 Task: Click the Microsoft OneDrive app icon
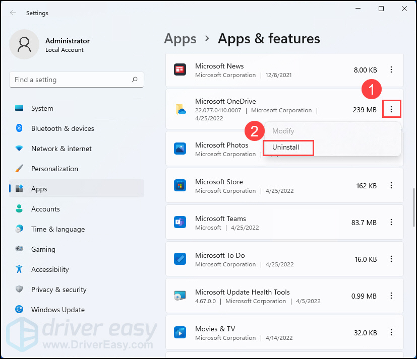pos(181,109)
